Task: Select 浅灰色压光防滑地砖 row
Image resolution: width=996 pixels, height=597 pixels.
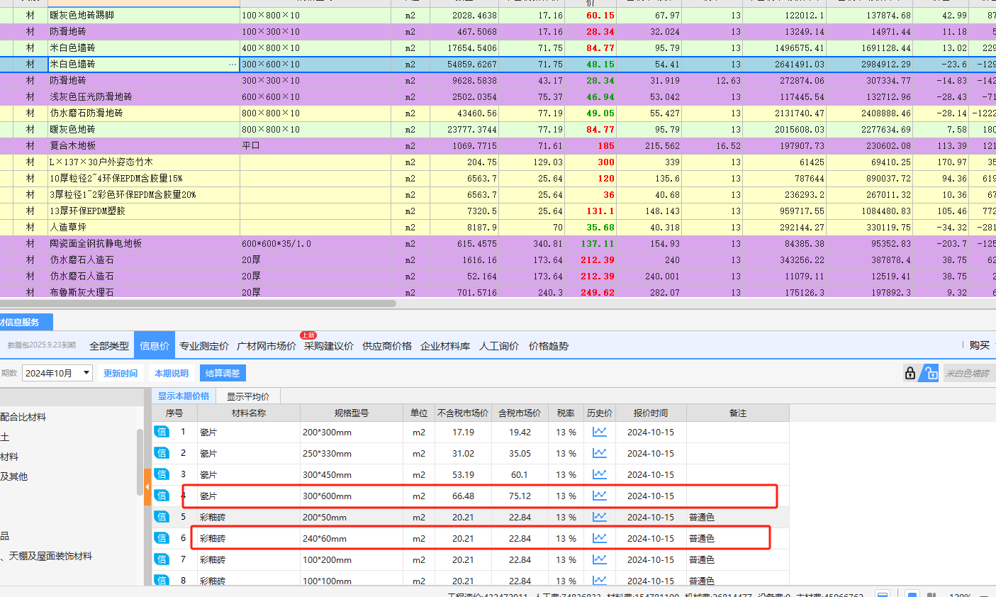Action: click(498, 97)
